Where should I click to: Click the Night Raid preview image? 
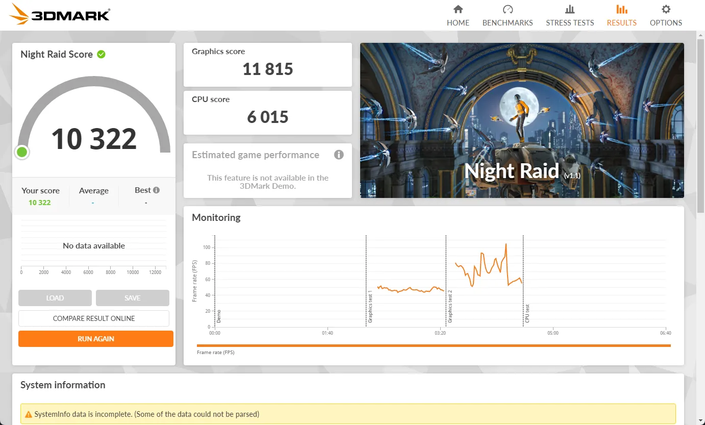(x=522, y=120)
